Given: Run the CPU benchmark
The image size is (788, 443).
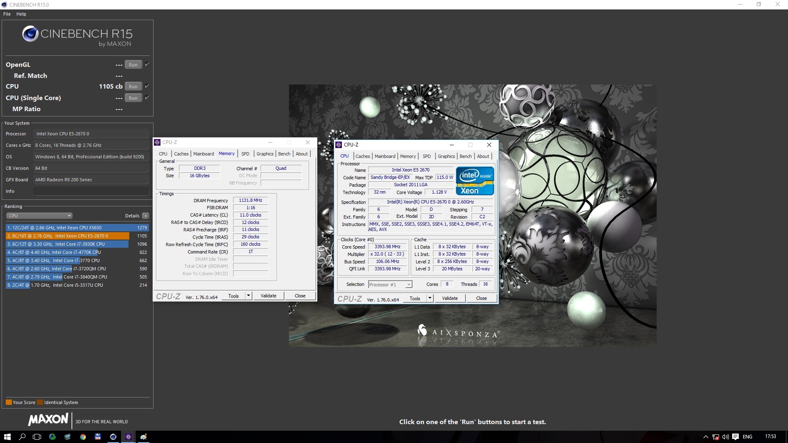Looking at the screenshot, I should point(133,87).
